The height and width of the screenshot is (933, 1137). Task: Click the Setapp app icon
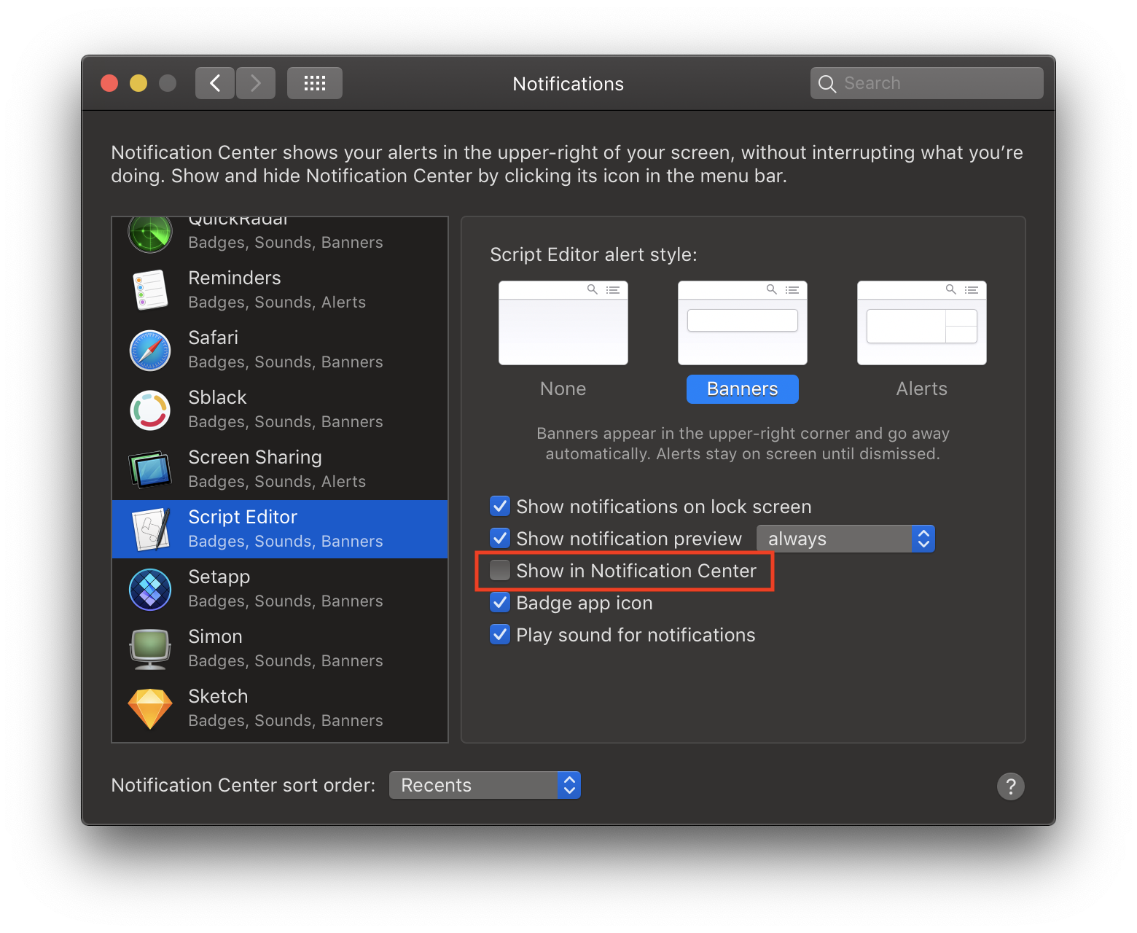[x=150, y=589]
